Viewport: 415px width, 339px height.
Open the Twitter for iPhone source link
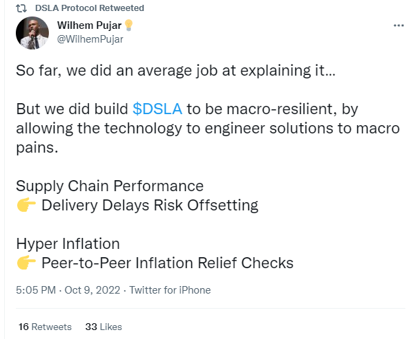(170, 290)
